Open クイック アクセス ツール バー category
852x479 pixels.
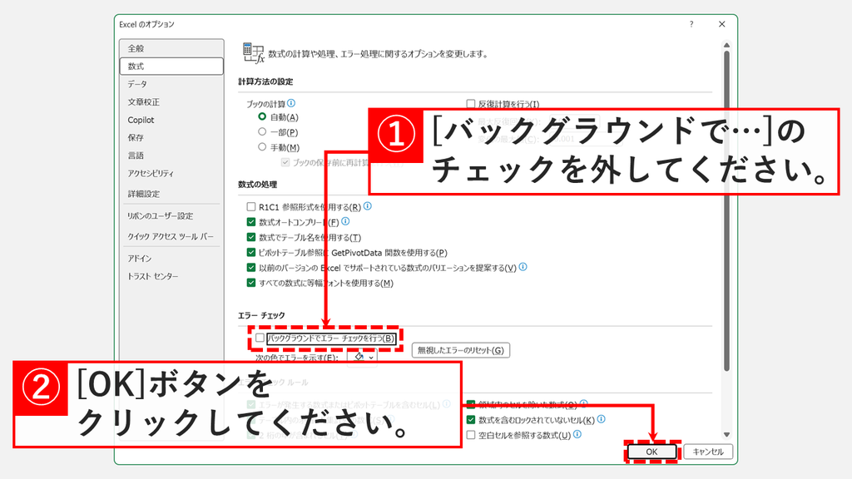tap(171, 237)
